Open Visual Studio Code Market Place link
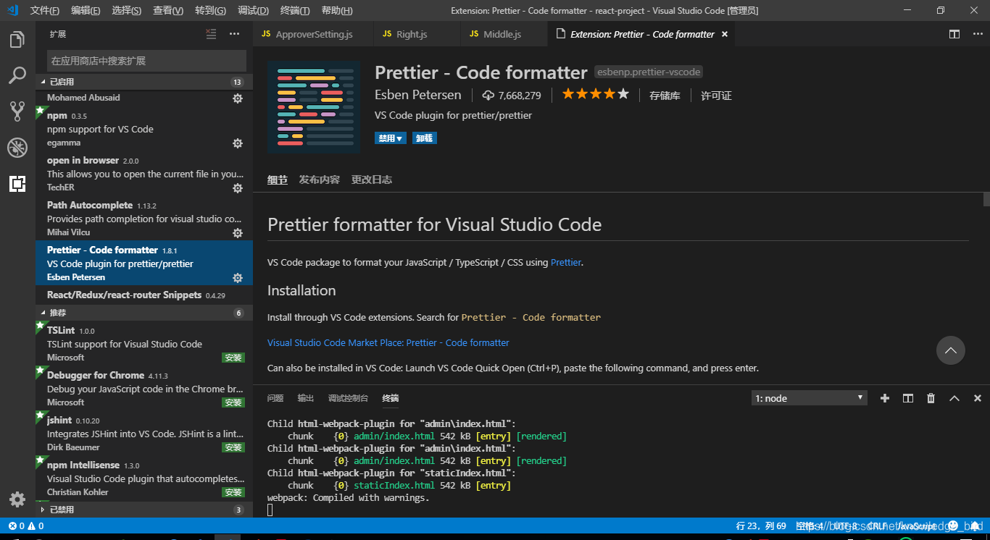The width and height of the screenshot is (990, 540). (388, 342)
